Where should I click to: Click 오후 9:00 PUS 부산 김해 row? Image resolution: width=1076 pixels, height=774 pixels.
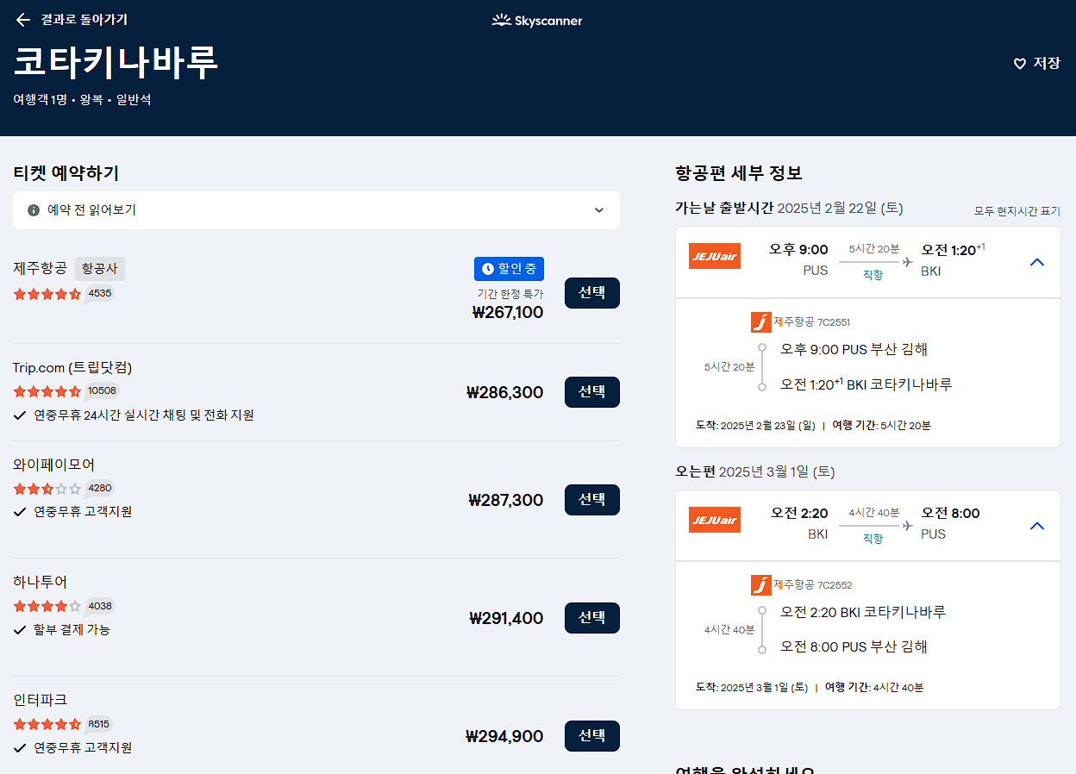pyautogui.click(x=854, y=349)
